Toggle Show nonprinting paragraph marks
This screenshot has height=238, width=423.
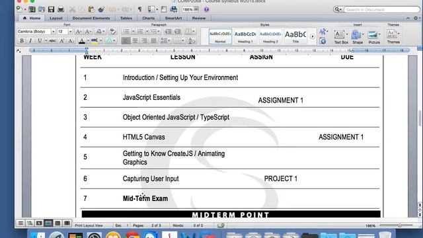[139, 9]
